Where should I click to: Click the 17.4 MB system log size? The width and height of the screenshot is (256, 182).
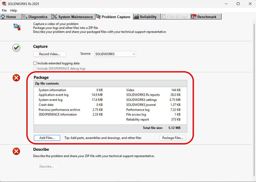pyautogui.click(x=97, y=100)
